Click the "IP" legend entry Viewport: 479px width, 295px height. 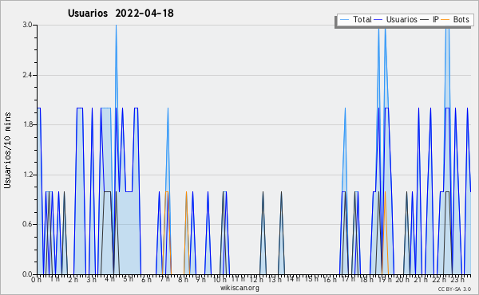tap(436, 19)
